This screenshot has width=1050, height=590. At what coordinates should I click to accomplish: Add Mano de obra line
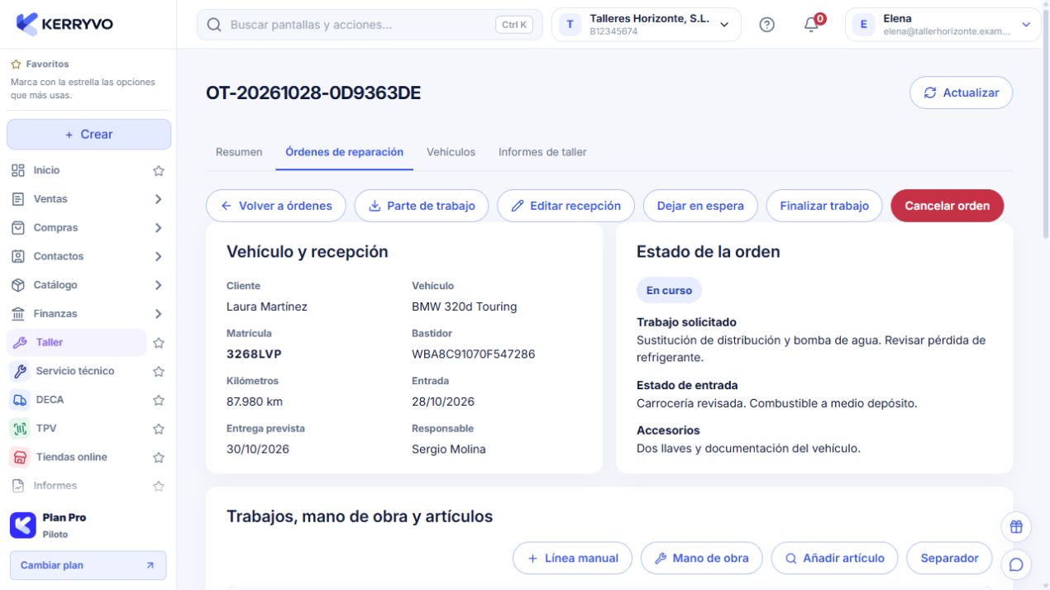(x=701, y=558)
